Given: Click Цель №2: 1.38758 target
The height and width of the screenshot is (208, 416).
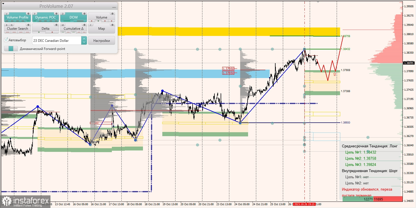Looking at the screenshot, I should pos(360,158).
